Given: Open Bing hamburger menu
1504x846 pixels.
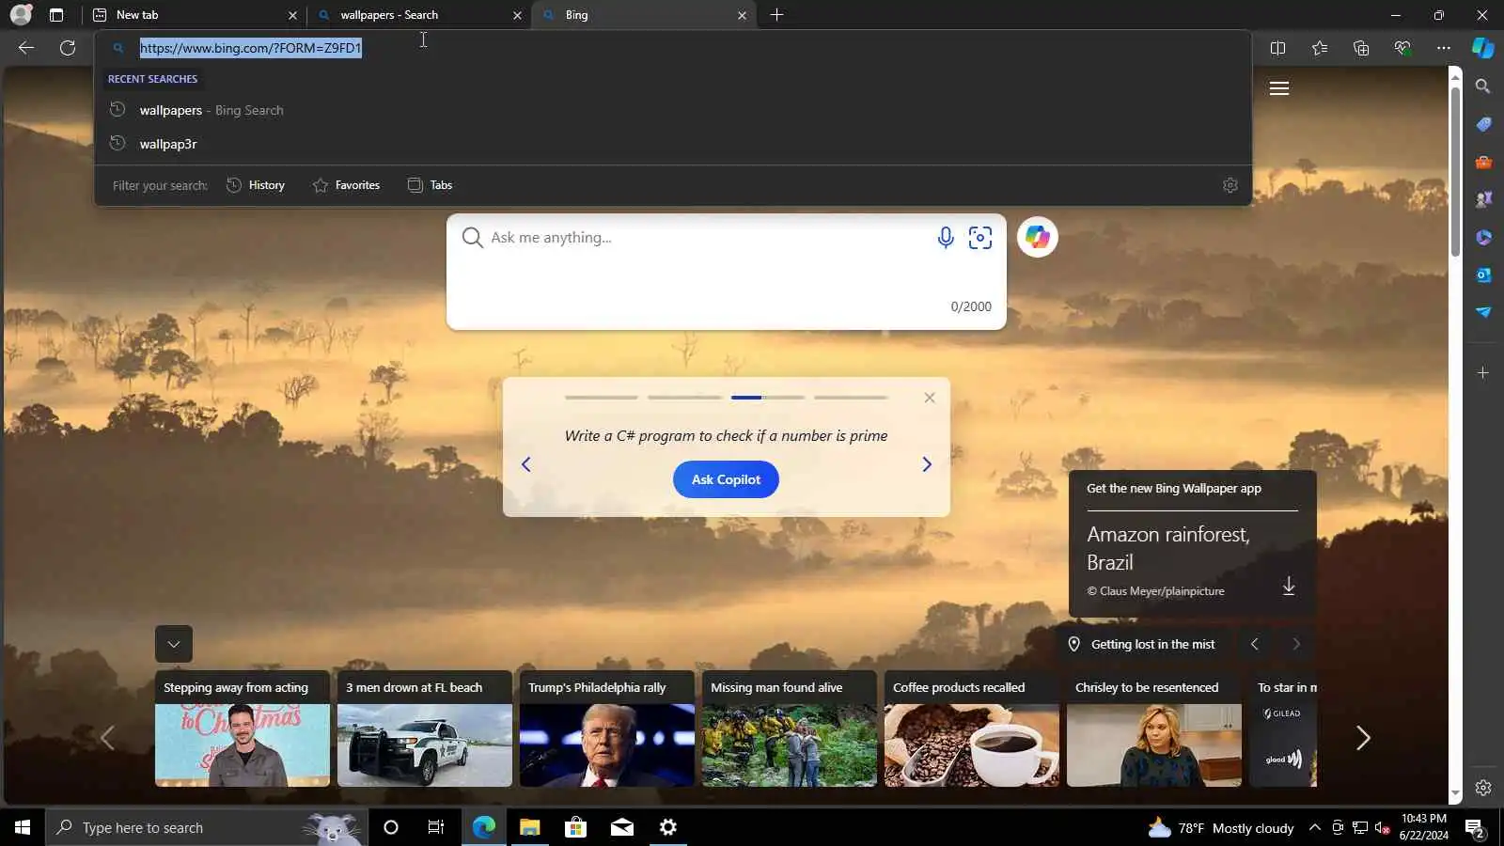Looking at the screenshot, I should (x=1279, y=88).
